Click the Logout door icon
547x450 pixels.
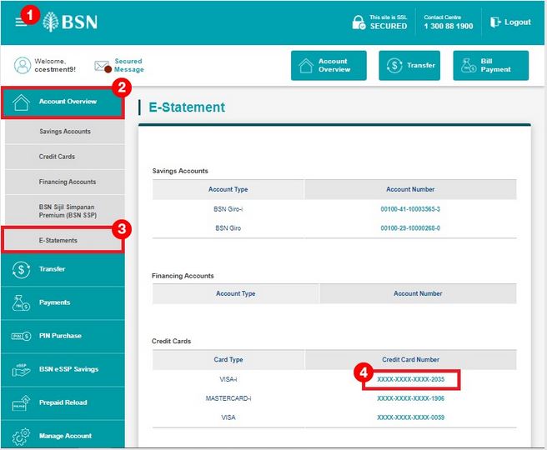(495, 22)
